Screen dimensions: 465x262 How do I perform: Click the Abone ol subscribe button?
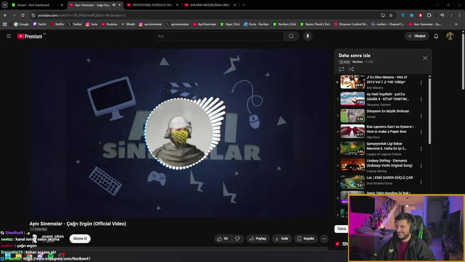[x=80, y=239]
